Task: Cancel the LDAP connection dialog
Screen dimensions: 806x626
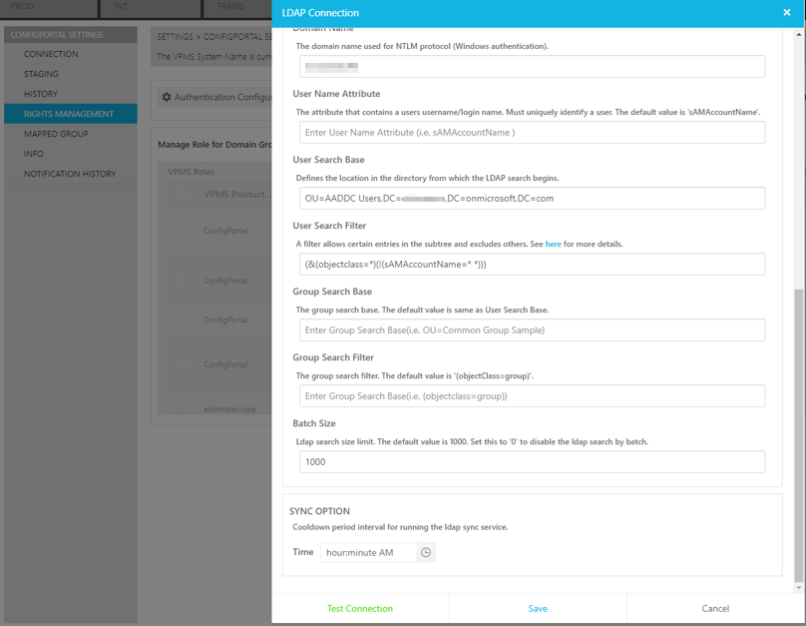Action: (x=715, y=608)
